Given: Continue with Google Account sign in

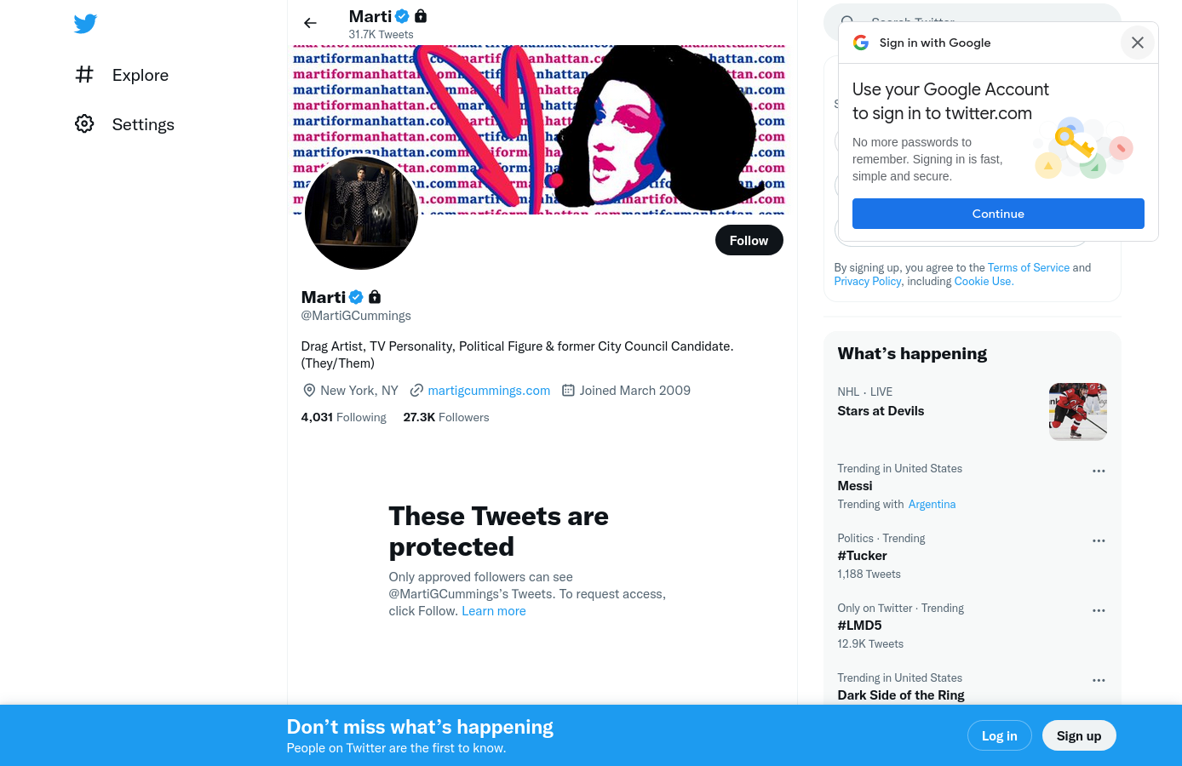Looking at the screenshot, I should tap(998, 214).
